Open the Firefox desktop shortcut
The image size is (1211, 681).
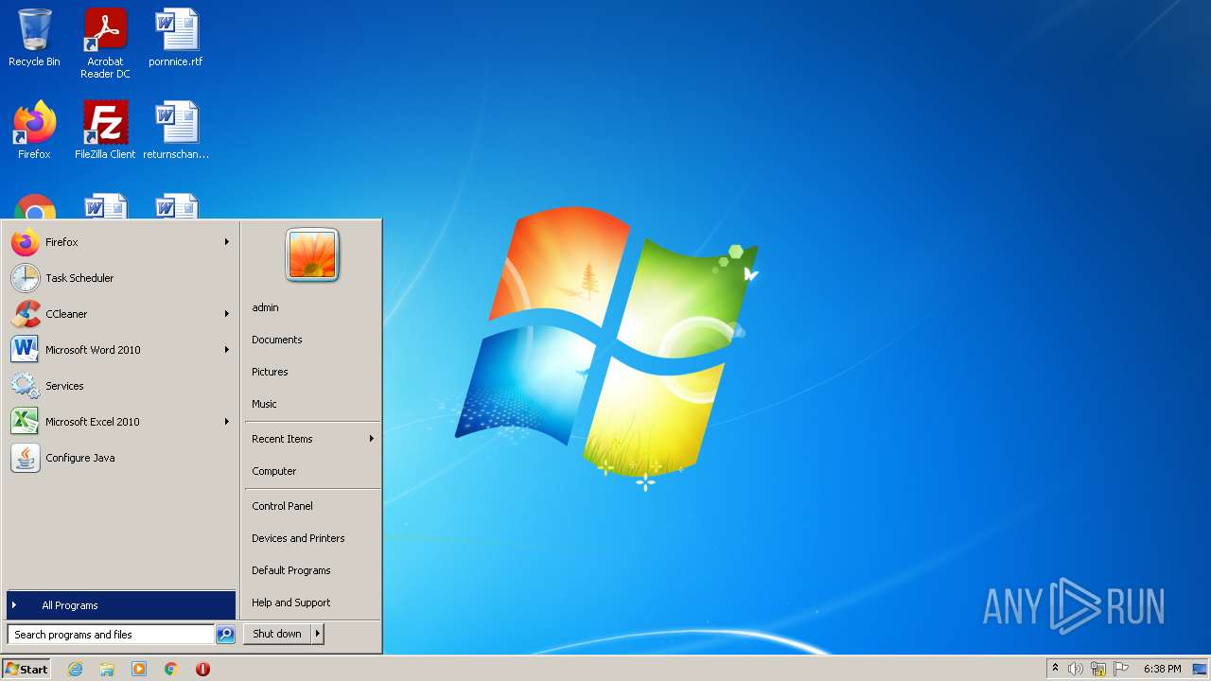(x=34, y=131)
